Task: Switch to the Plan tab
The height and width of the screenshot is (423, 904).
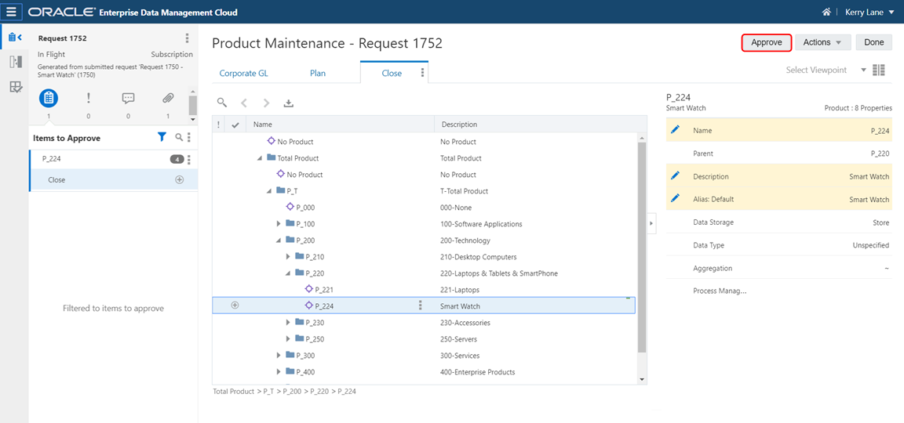Action: pos(318,73)
